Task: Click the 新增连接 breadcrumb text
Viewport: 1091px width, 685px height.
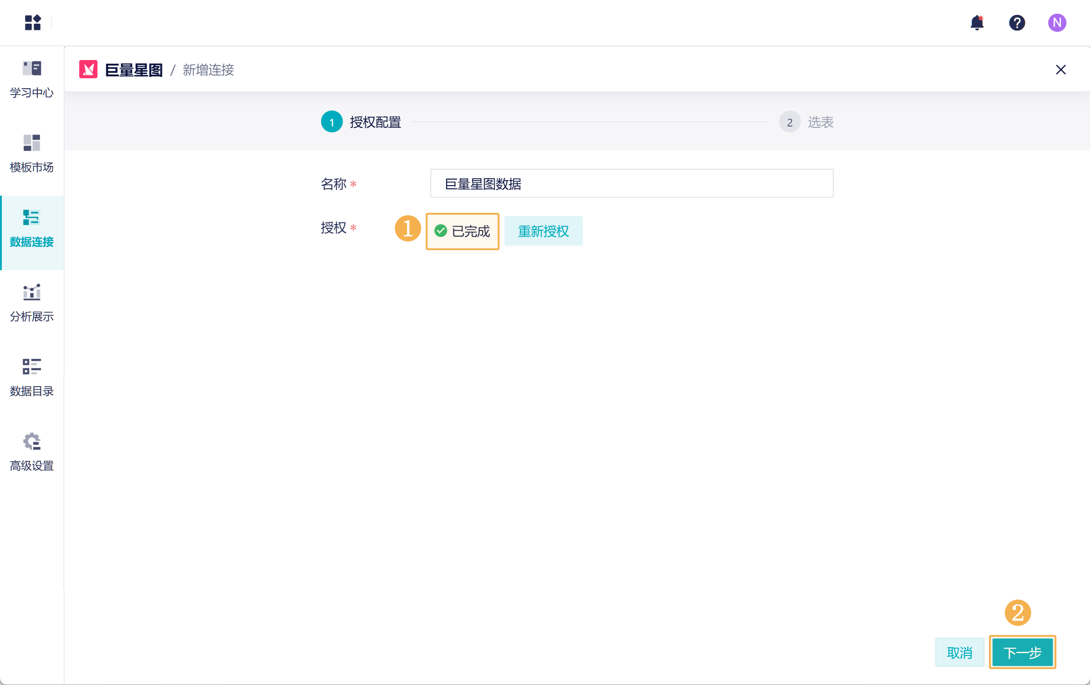Action: pos(208,70)
